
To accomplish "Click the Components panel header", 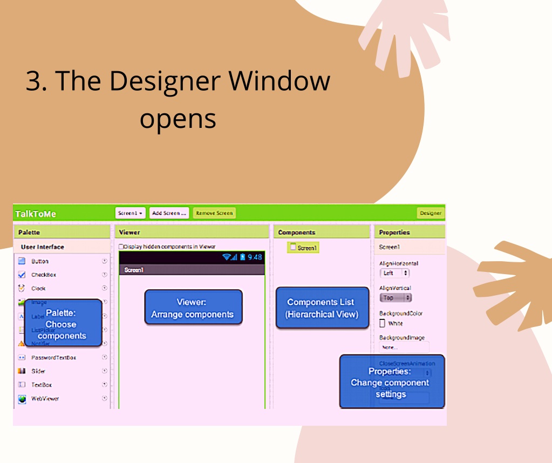I will pyautogui.click(x=322, y=233).
